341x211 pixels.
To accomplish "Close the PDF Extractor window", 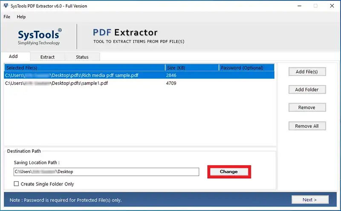I will [x=332, y=6].
